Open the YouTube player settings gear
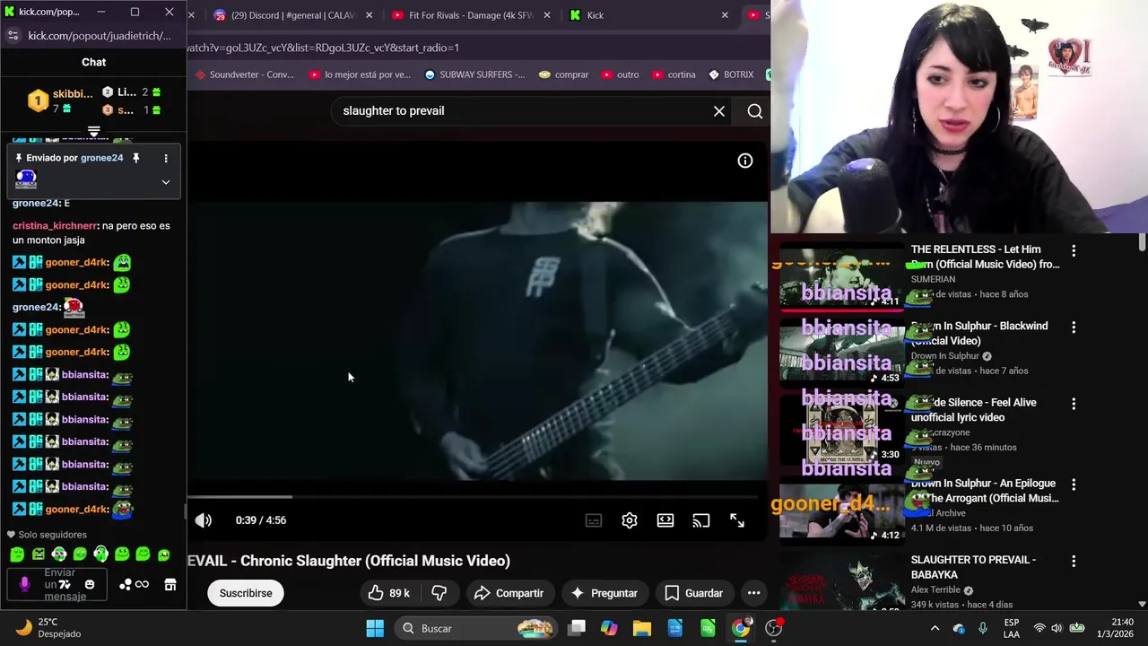Image resolution: width=1148 pixels, height=646 pixels. pos(630,520)
